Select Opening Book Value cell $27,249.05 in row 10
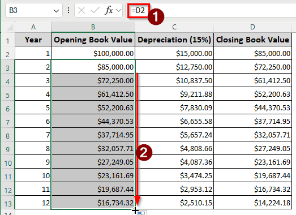This screenshot has height=215, width=296. pos(93,162)
